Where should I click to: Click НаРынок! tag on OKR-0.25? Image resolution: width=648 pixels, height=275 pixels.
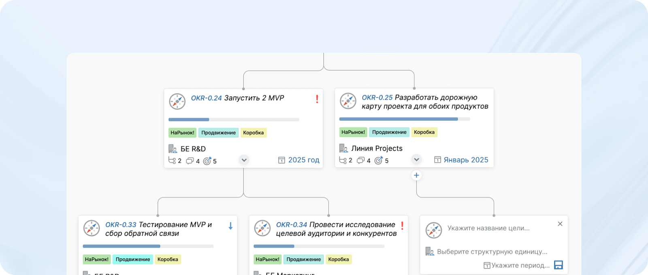coord(353,132)
